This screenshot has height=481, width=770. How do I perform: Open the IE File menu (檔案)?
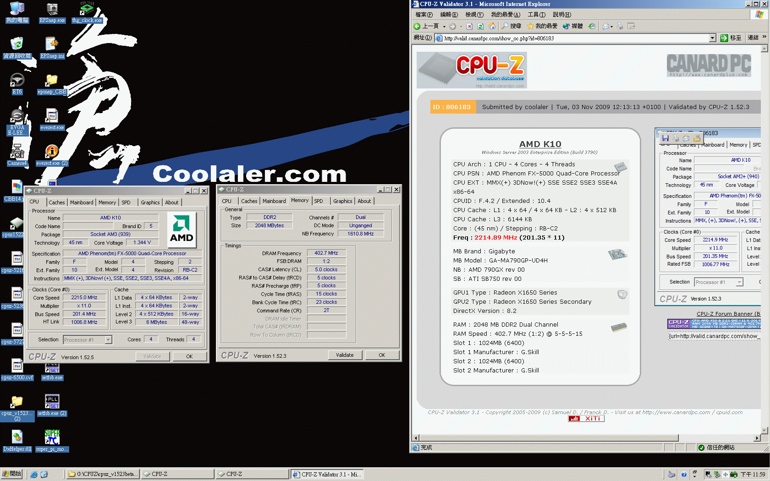pyautogui.click(x=423, y=15)
